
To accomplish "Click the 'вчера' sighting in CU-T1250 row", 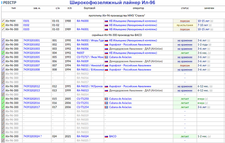I will point(201,99).
